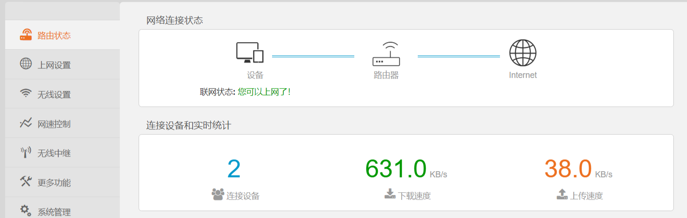The height and width of the screenshot is (218, 687).
Task: Click the antenna icon beside 无线中继
Action: click(x=26, y=152)
